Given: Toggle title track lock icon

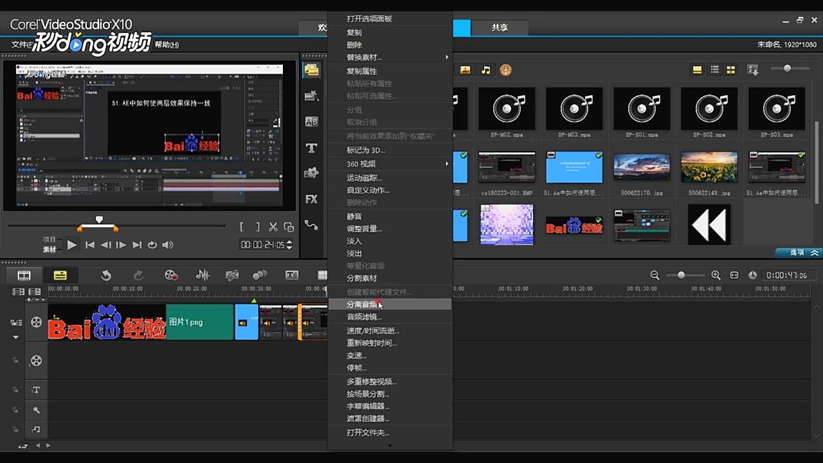Looking at the screenshot, I should [x=15, y=390].
